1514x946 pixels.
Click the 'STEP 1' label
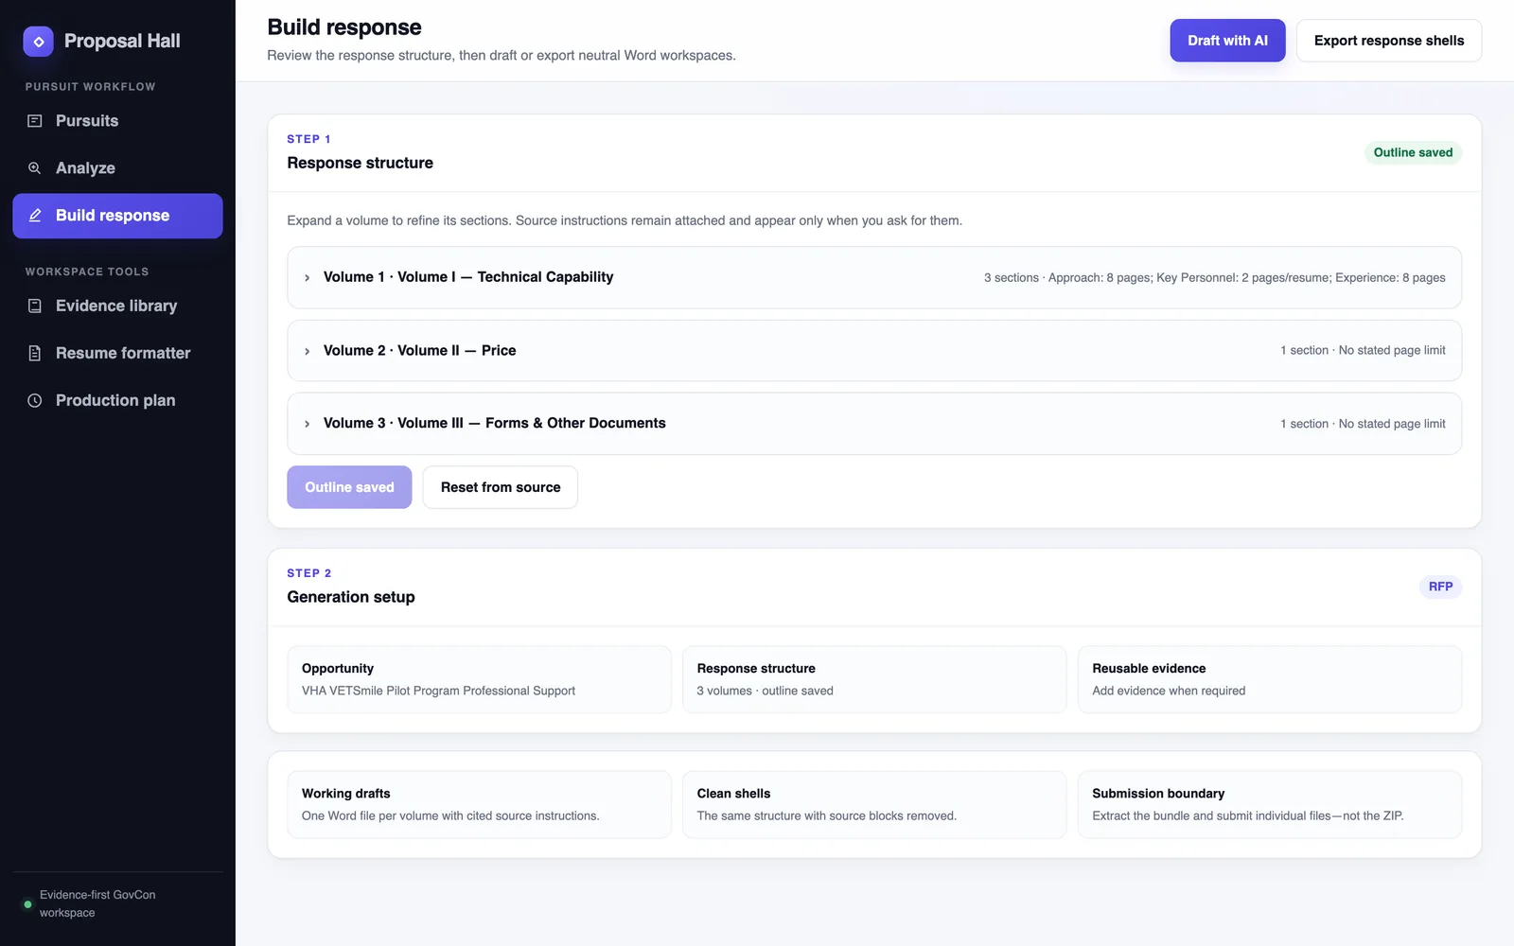point(308,139)
